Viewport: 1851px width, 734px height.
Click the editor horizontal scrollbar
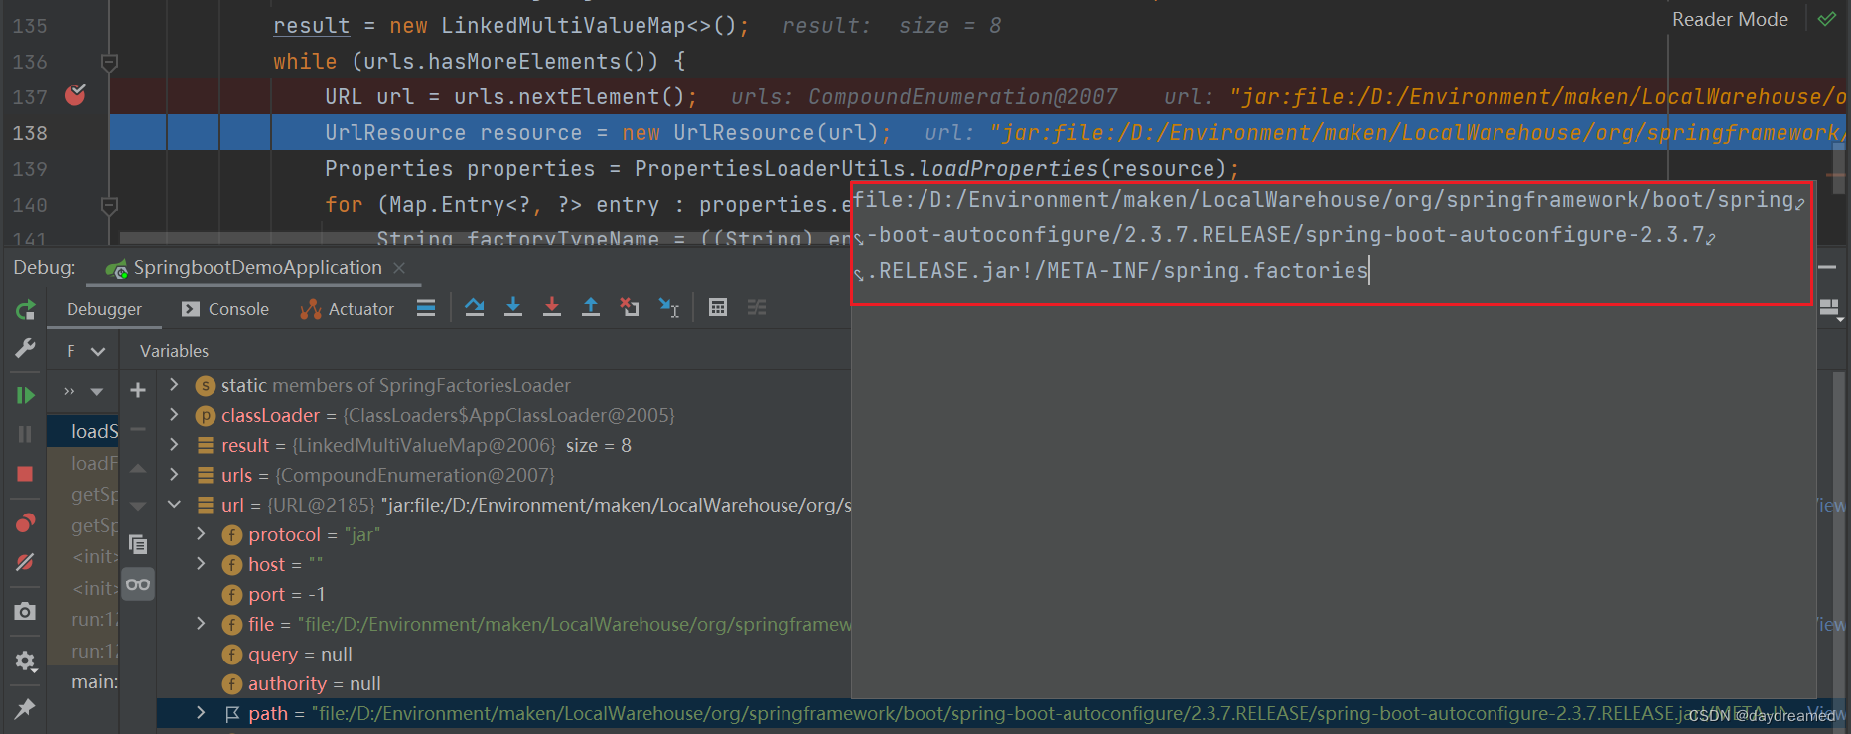[x=484, y=238]
